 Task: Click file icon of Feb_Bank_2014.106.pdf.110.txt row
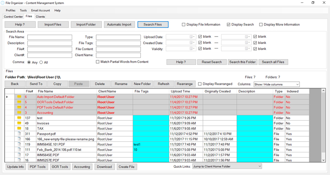click(x=19, y=150)
